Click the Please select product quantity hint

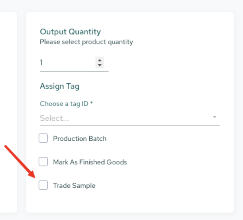[87, 42]
